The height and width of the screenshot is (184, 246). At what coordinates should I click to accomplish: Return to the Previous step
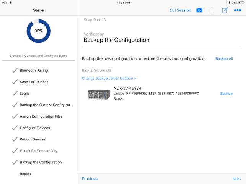click(x=90, y=179)
